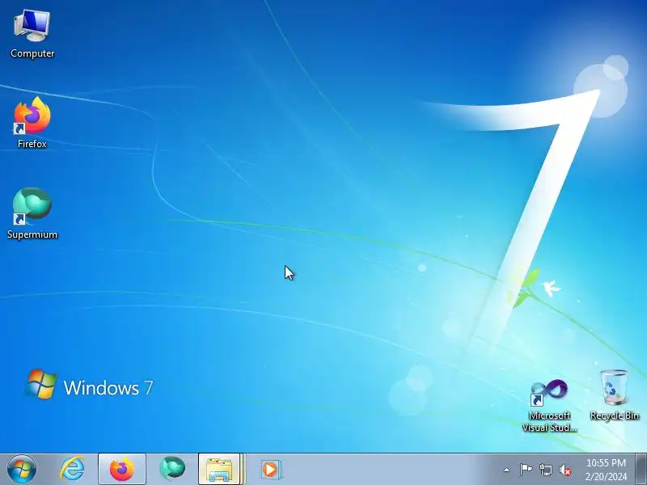Launch Windows Media Player from taskbar
This screenshot has height=485, width=647.
(x=271, y=470)
